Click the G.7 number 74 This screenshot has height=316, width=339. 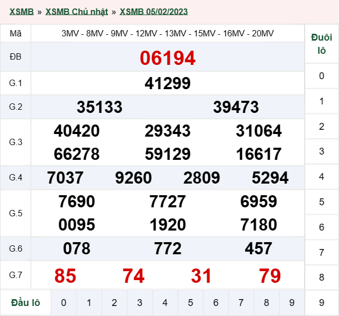[x=133, y=276]
